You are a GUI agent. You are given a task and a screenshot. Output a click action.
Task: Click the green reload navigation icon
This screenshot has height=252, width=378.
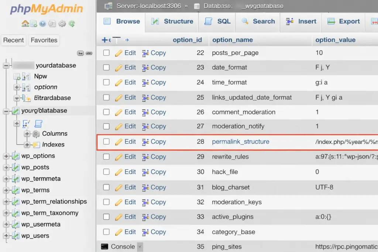coord(72,24)
